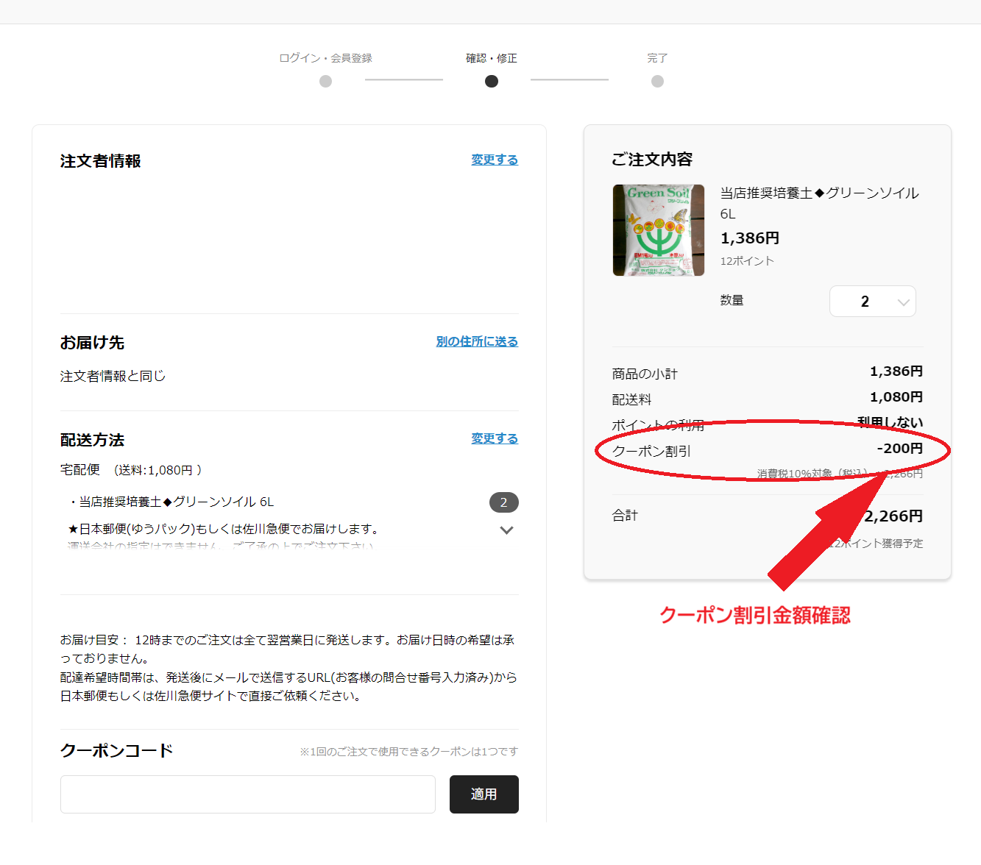Screen dimensions: 981x865
Task: Open 別の住所に送る link
Action: pos(477,341)
